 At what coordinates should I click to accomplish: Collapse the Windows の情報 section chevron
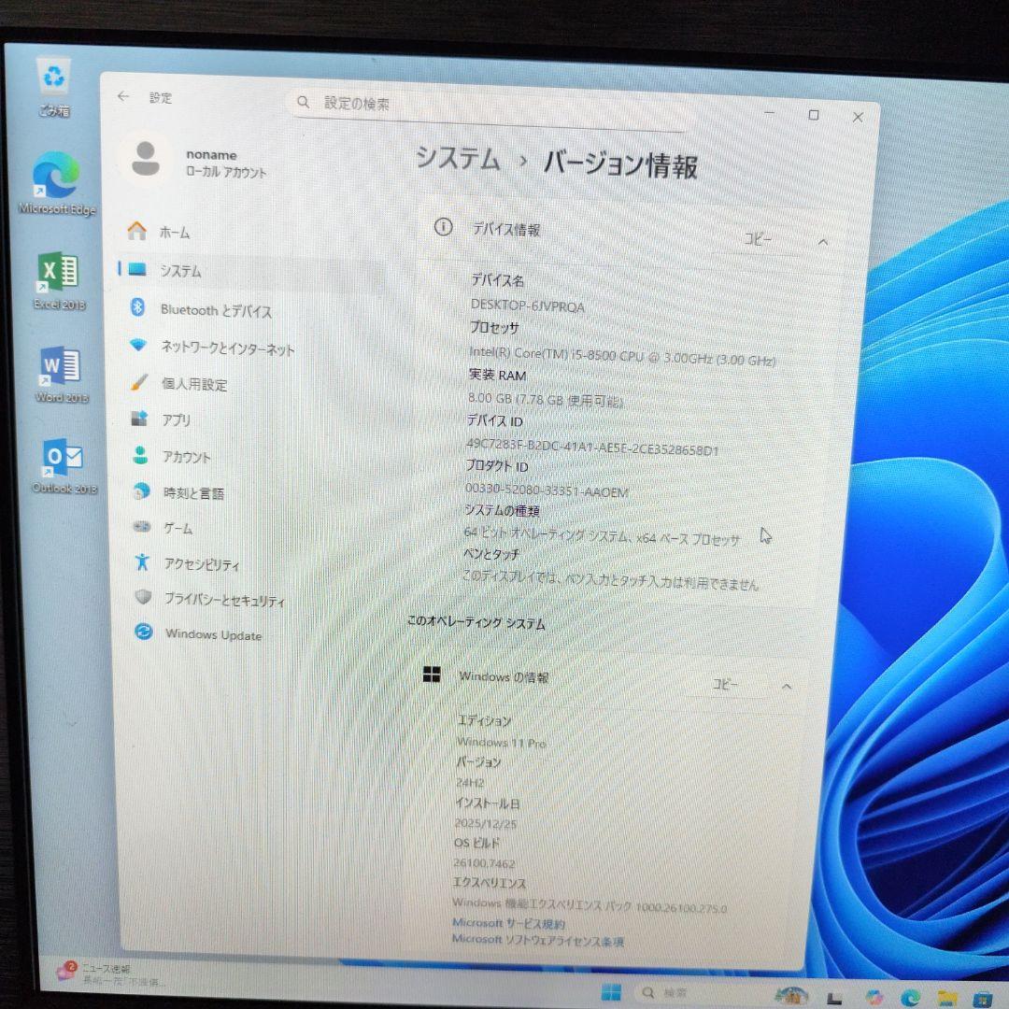[786, 685]
